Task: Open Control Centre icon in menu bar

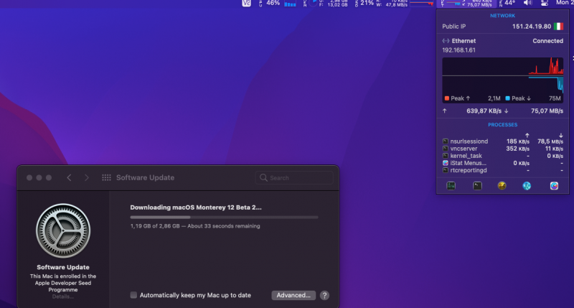Action: click(545, 3)
